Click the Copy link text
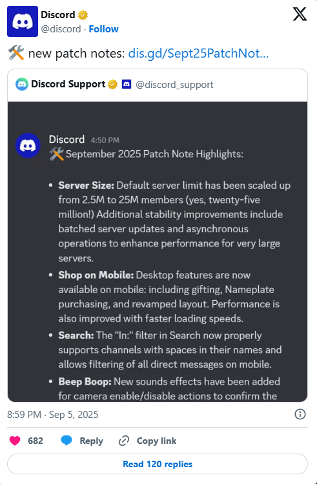 pos(156,441)
